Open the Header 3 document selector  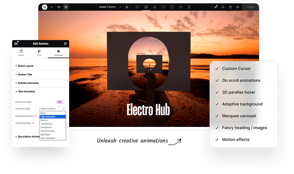pos(110,7)
